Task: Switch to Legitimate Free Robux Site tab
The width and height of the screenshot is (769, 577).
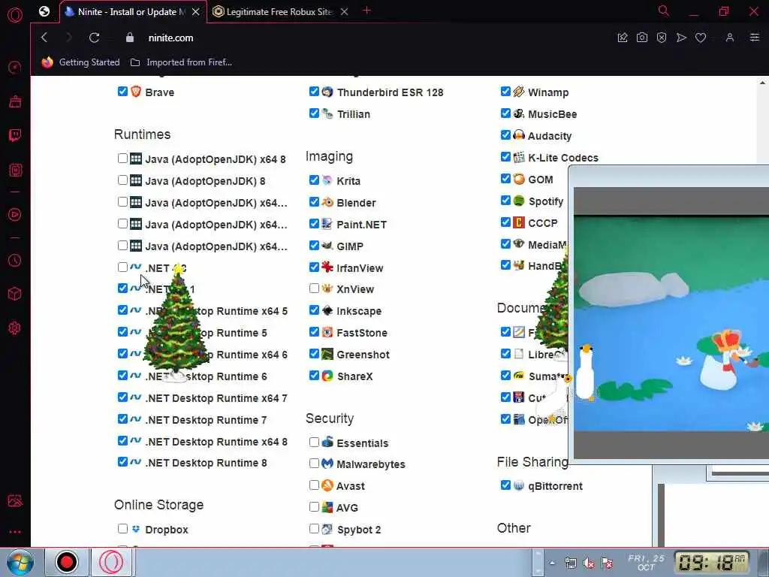Action: pyautogui.click(x=279, y=12)
